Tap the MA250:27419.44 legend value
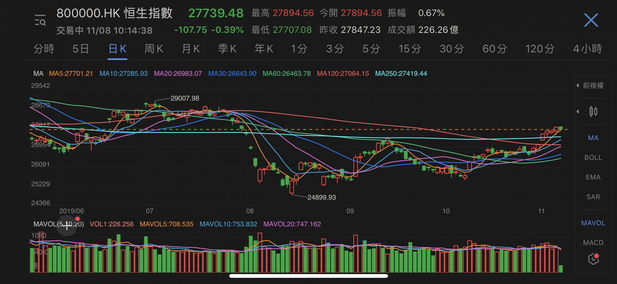The width and height of the screenshot is (617, 284). pyautogui.click(x=402, y=74)
